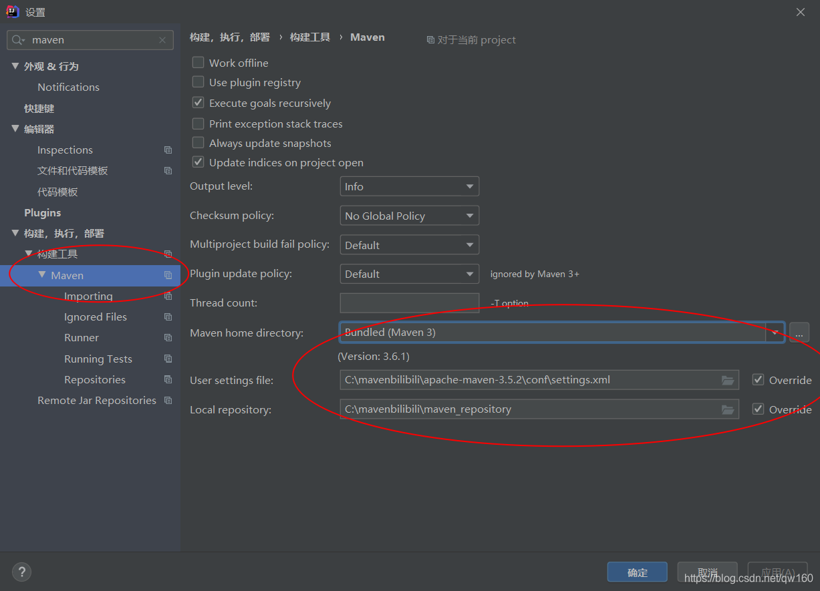Click project-level icon next to Importing
This screenshot has height=591, width=820.
168,296
